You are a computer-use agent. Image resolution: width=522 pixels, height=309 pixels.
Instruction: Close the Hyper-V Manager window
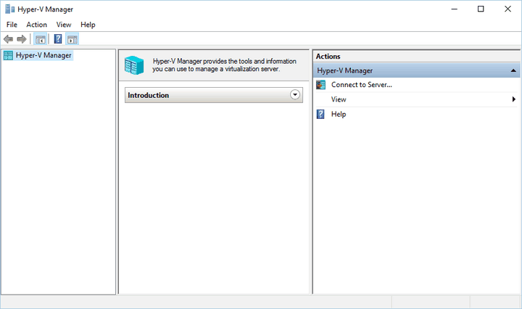[507, 9]
